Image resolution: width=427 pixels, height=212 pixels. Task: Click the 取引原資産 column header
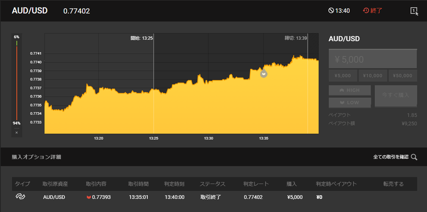[56, 184]
